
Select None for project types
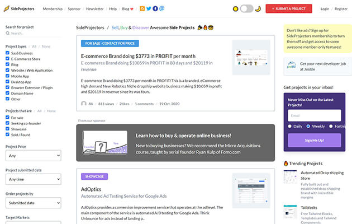(x=46, y=46)
